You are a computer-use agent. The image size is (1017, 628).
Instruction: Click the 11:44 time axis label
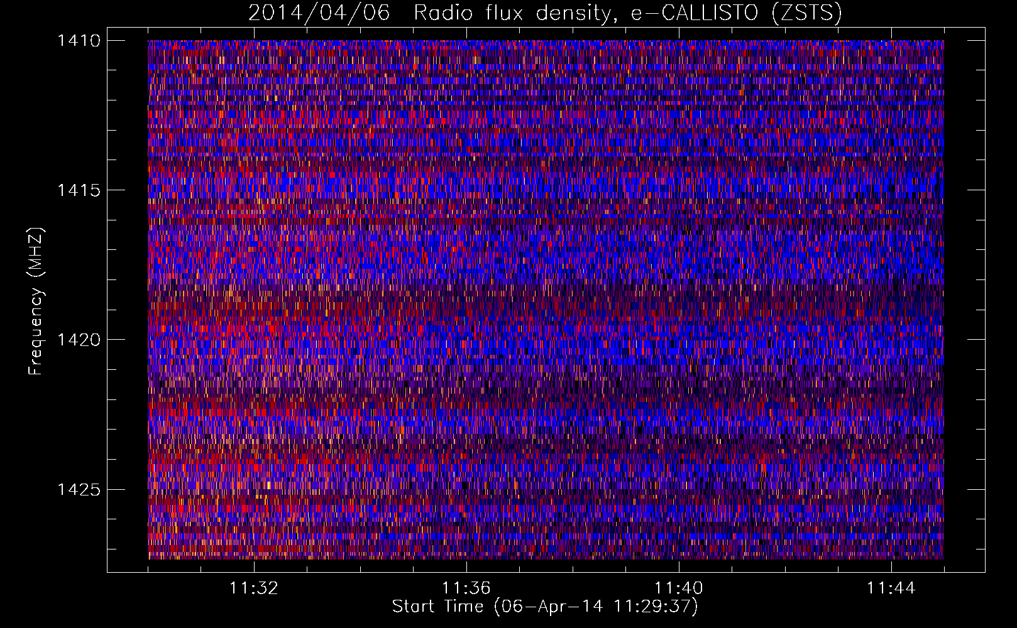click(x=891, y=588)
